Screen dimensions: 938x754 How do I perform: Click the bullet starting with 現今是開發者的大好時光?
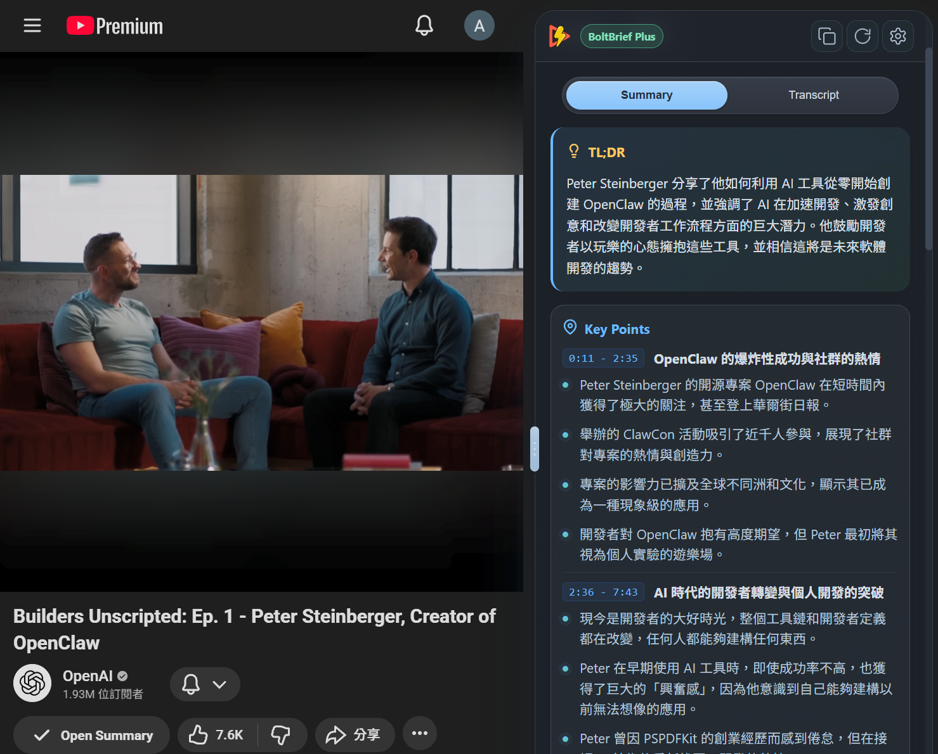pyautogui.click(x=733, y=629)
